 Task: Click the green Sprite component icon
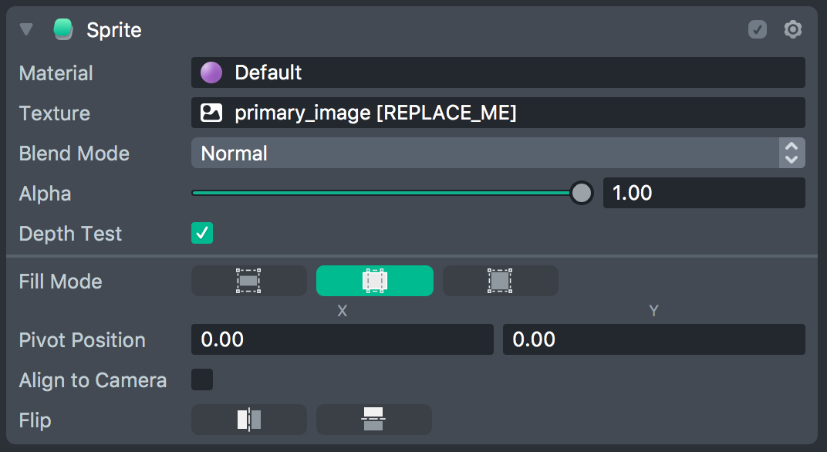(62, 30)
